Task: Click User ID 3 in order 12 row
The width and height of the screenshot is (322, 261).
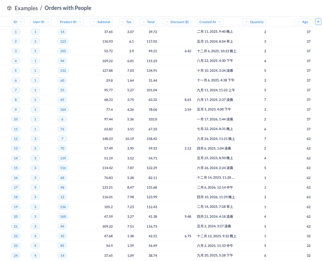Action: [x=35, y=139]
